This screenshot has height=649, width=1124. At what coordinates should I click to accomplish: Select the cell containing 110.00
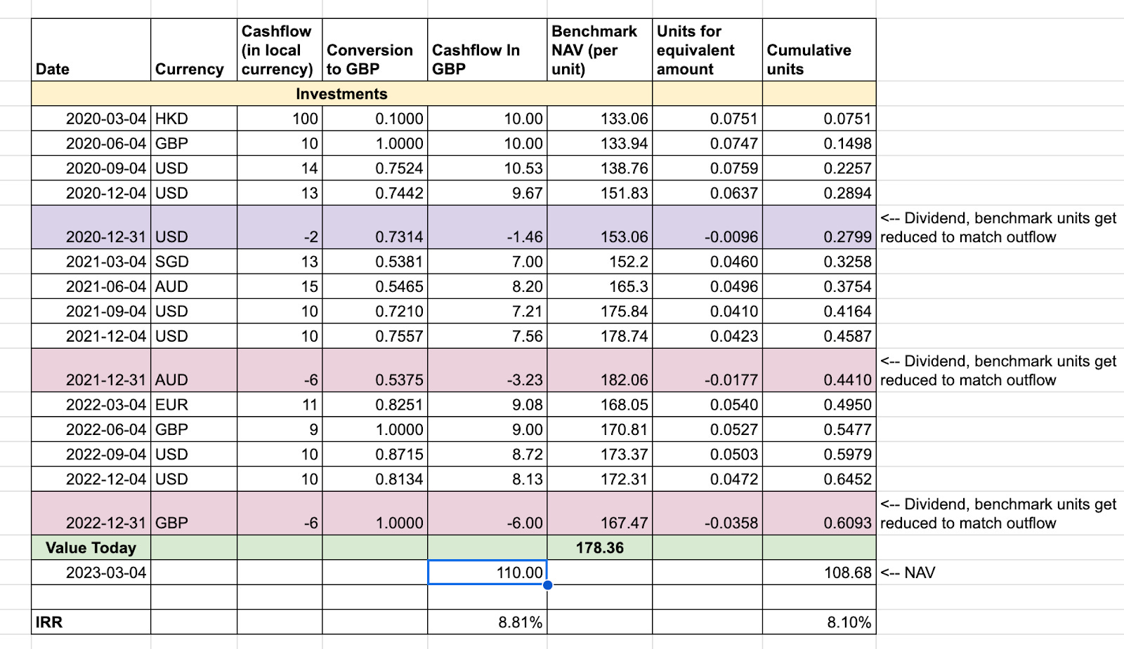[487, 572]
